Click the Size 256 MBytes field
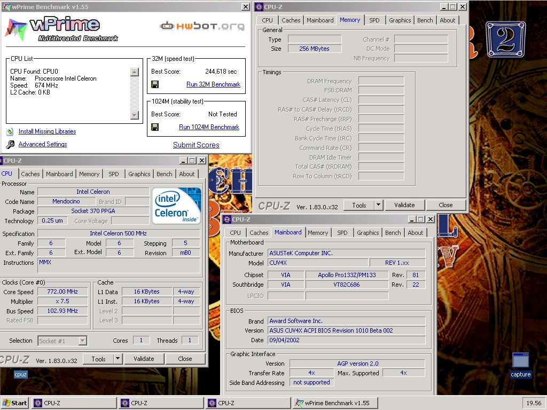 [x=314, y=49]
